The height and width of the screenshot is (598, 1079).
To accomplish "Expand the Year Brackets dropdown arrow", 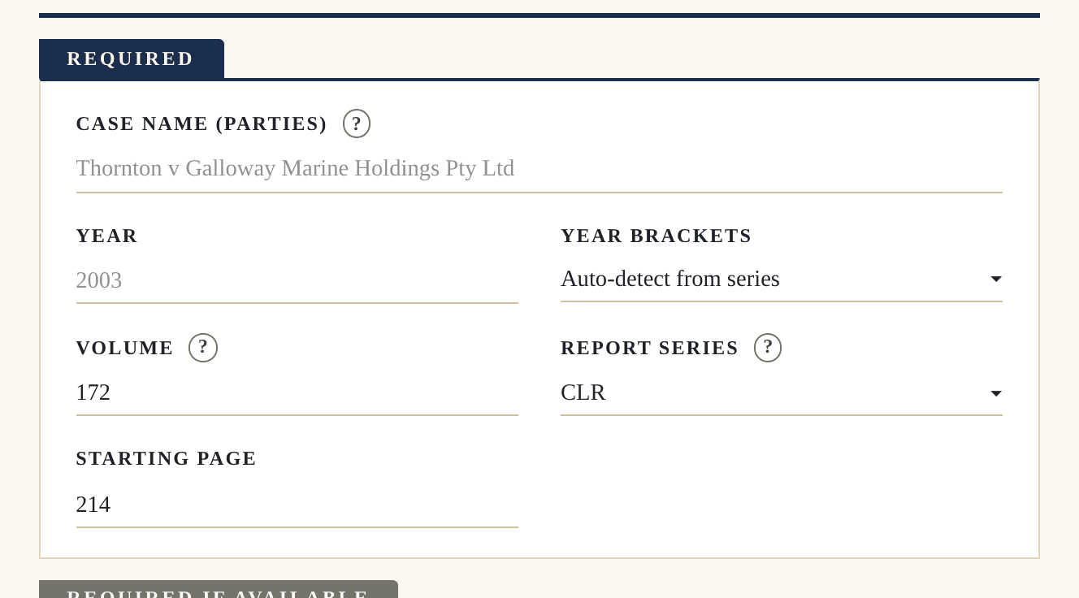I will [995, 279].
